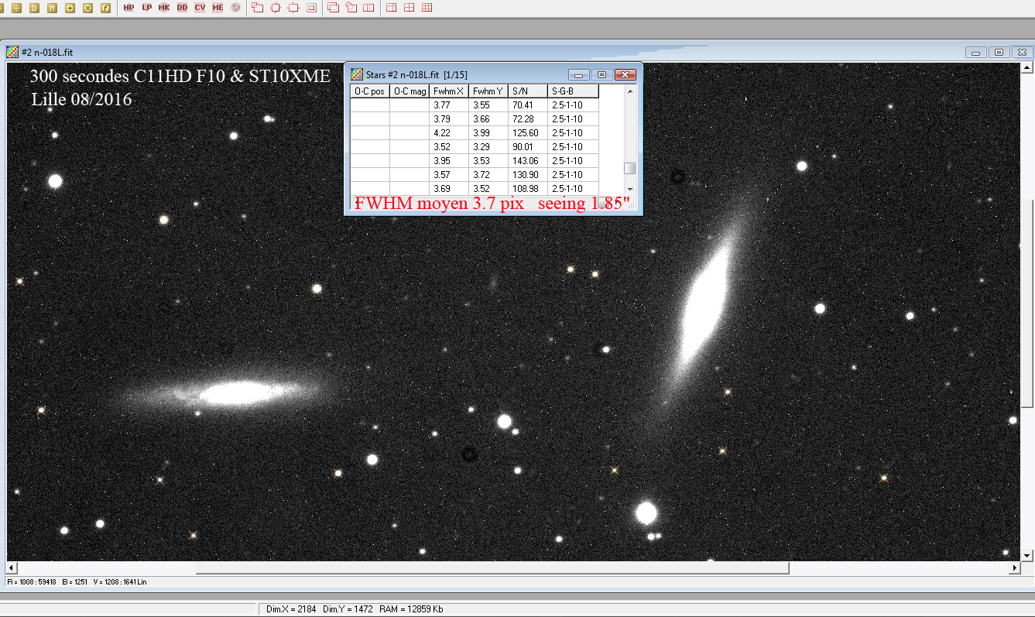Screen dimensions: 1035x617
Task: Click the image window left scroll arrow
Action: 12,568
